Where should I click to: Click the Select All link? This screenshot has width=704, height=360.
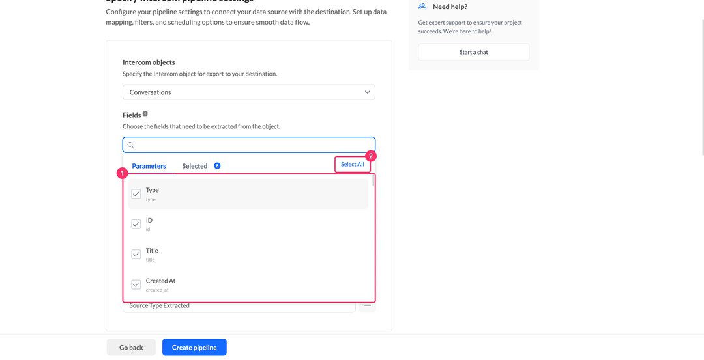(353, 165)
